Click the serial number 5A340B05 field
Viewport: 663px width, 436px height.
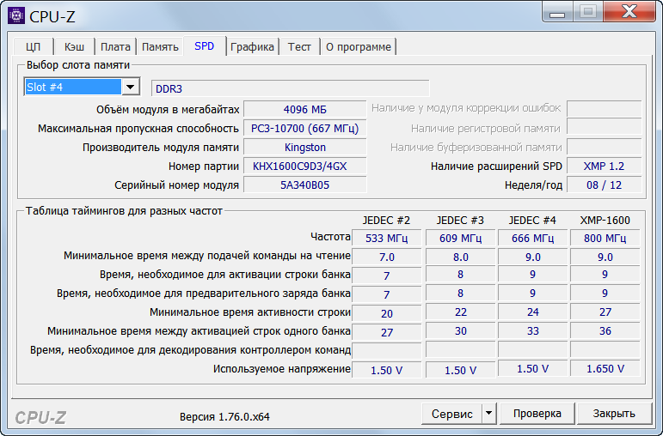pos(304,185)
